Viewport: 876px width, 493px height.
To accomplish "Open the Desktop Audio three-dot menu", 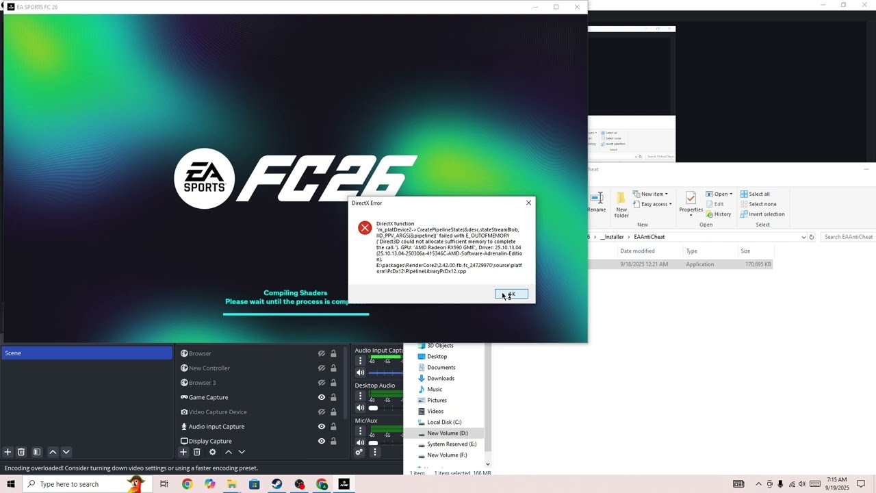I will (360, 396).
